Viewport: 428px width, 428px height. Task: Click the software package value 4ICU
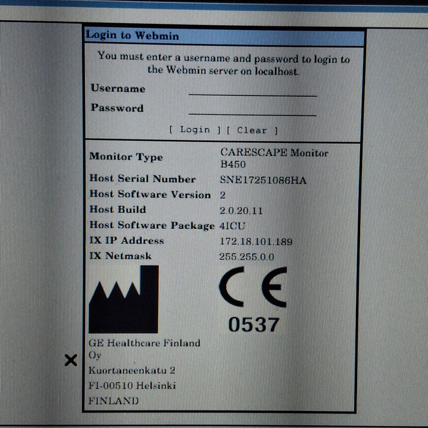pyautogui.click(x=232, y=226)
